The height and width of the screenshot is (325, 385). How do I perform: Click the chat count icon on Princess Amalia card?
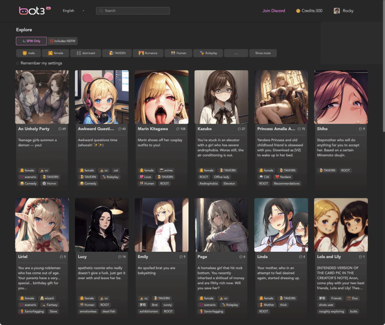tap(299, 129)
